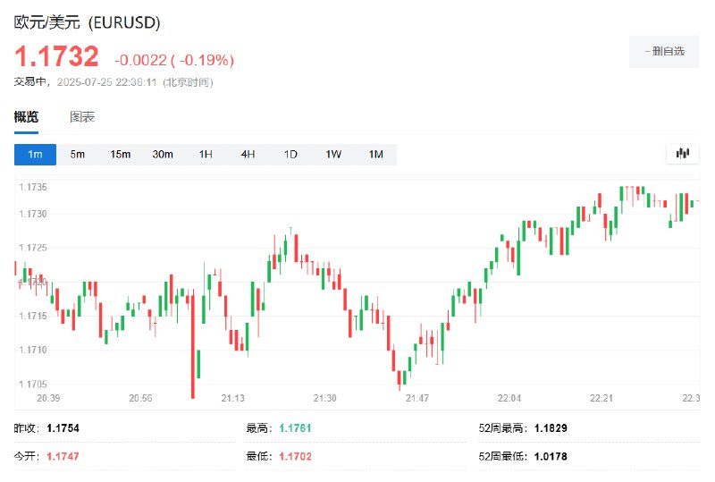Click the 1.1725 price axis label
715x482 pixels.
point(33,248)
